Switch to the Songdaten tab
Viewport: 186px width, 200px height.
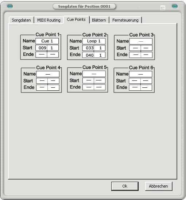(21, 20)
